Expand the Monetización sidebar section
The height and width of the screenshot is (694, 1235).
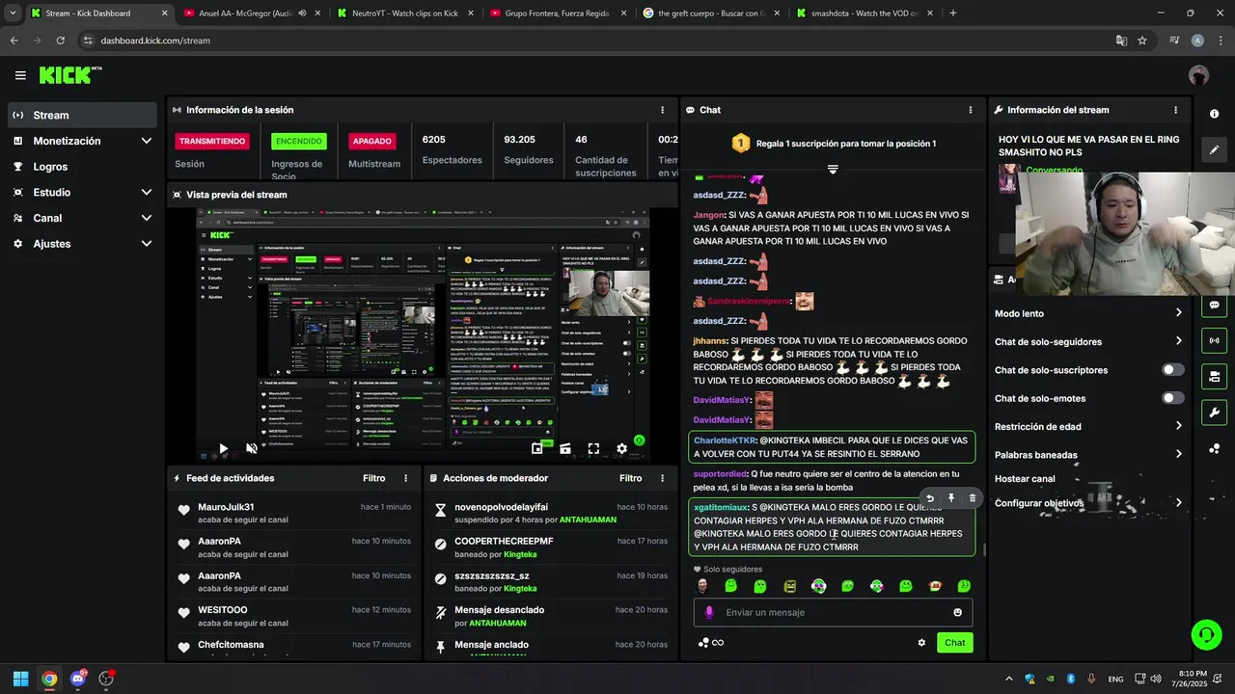click(82, 141)
